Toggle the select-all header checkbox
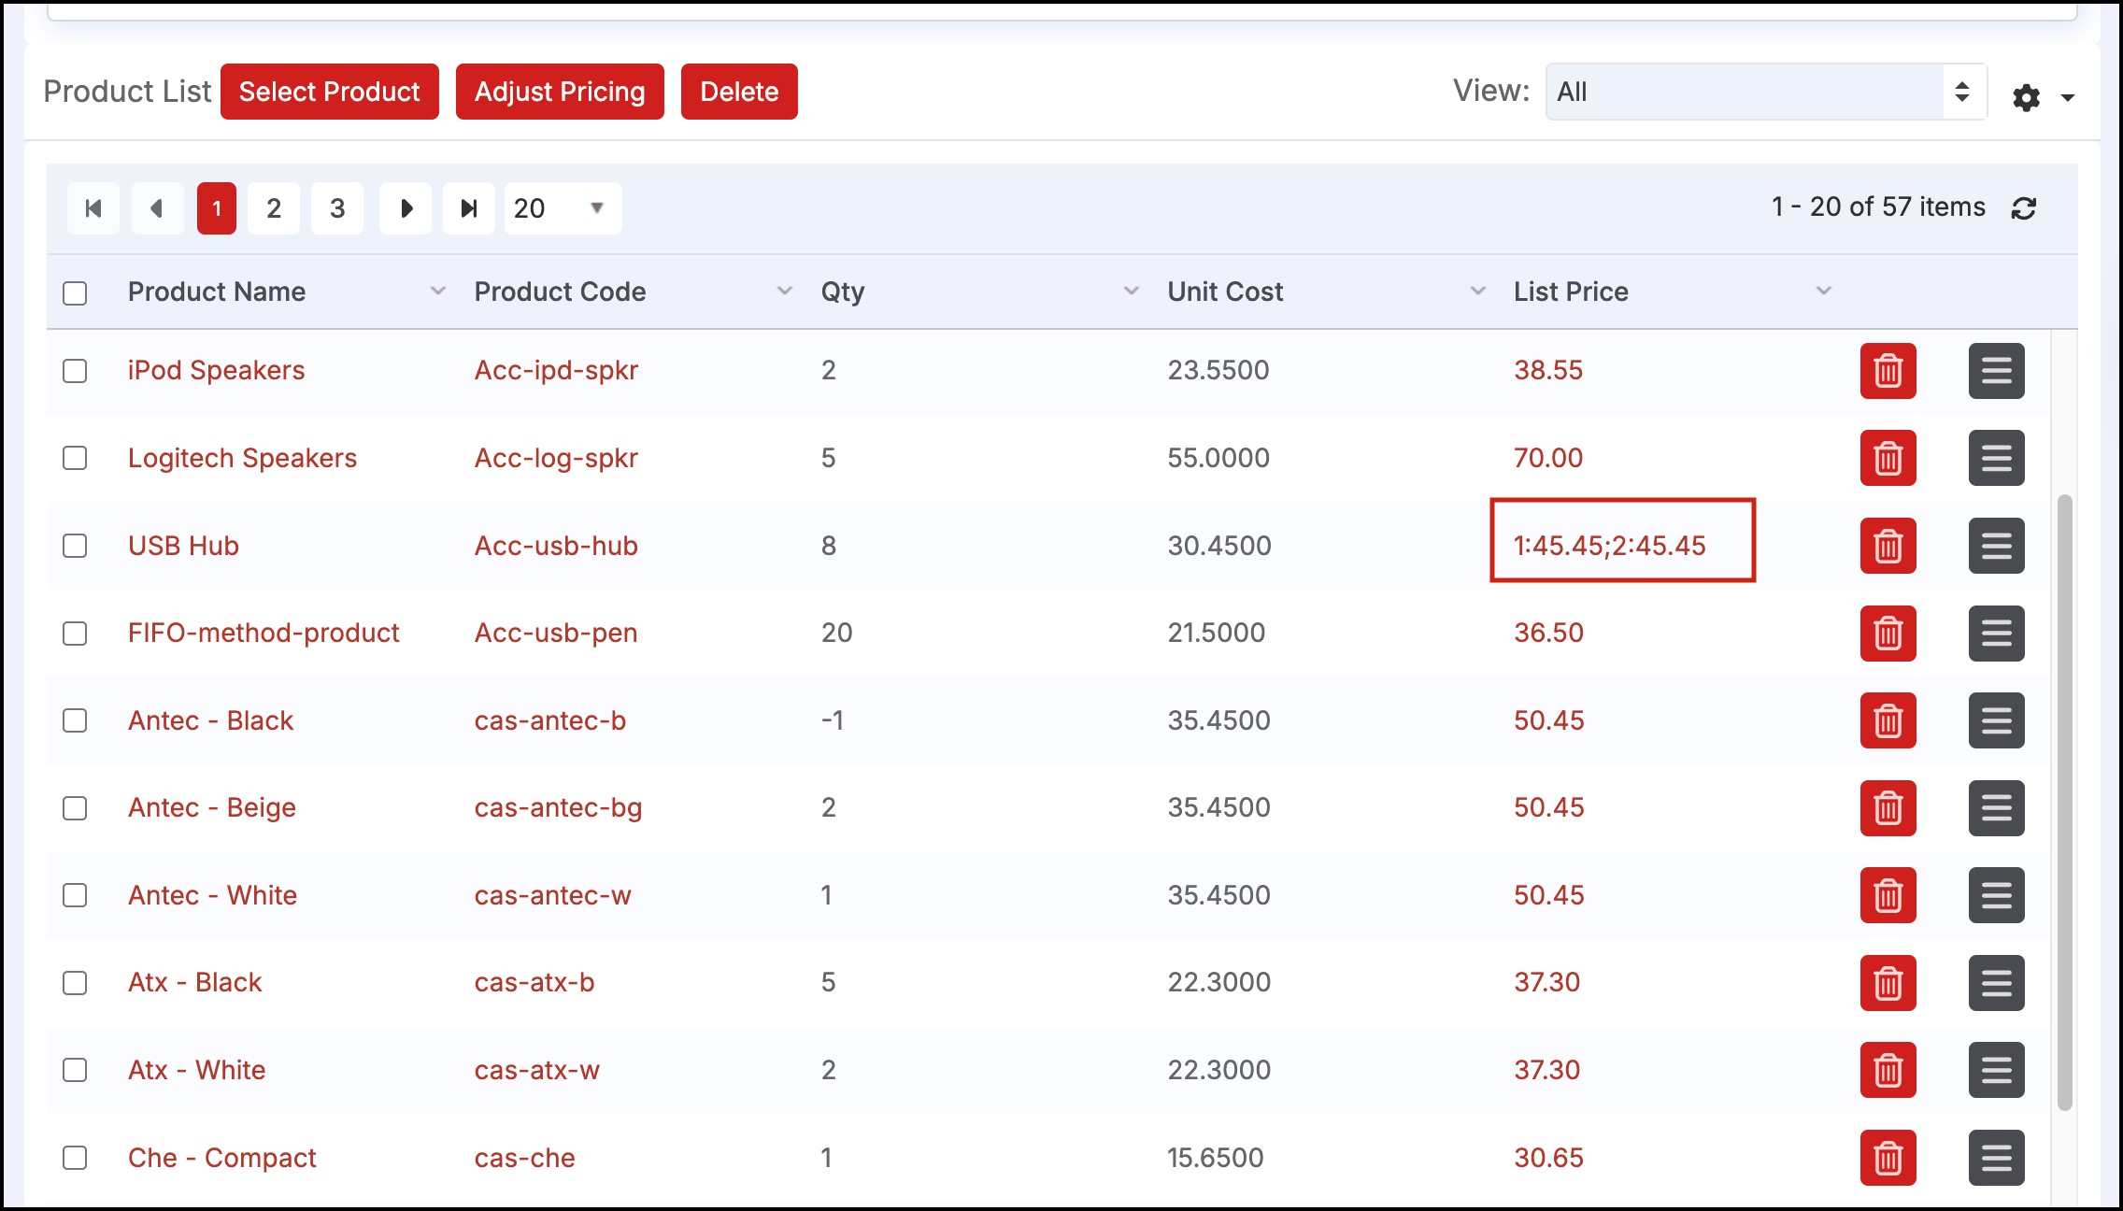The width and height of the screenshot is (2123, 1211). pos(75,293)
